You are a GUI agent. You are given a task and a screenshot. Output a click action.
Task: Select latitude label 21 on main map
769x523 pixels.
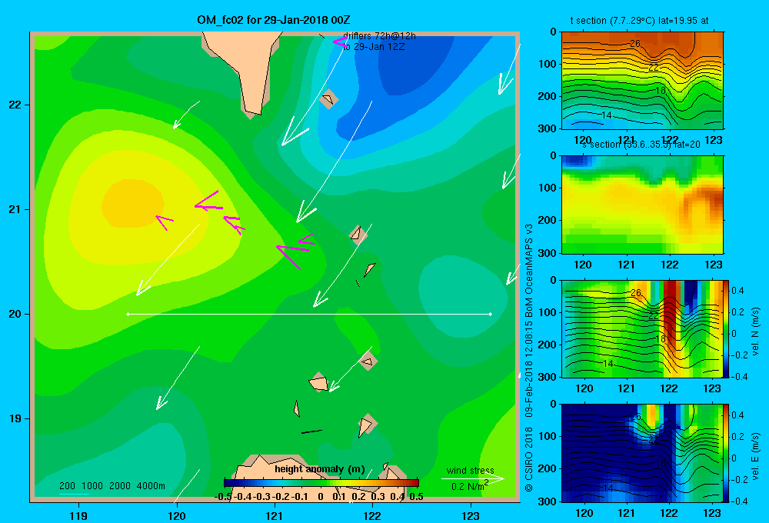click(15, 209)
